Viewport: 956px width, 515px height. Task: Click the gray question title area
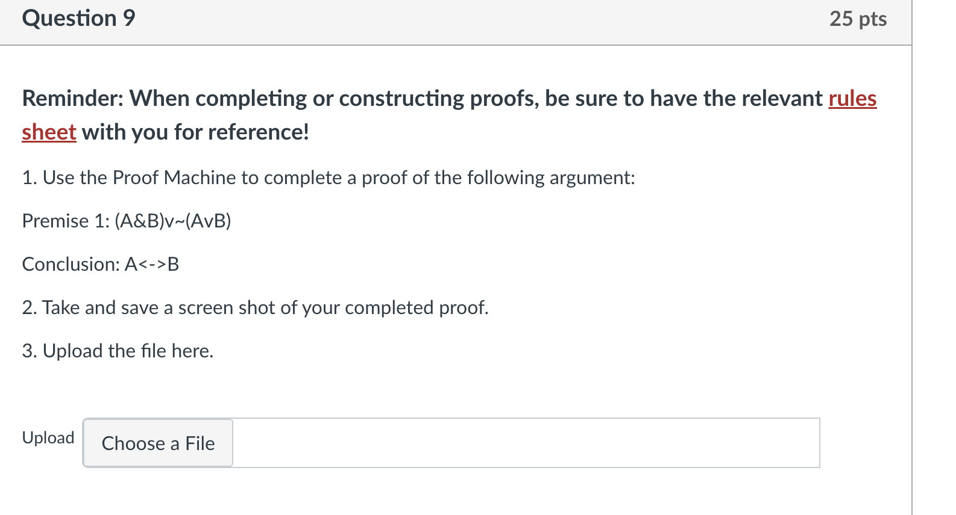(x=452, y=21)
